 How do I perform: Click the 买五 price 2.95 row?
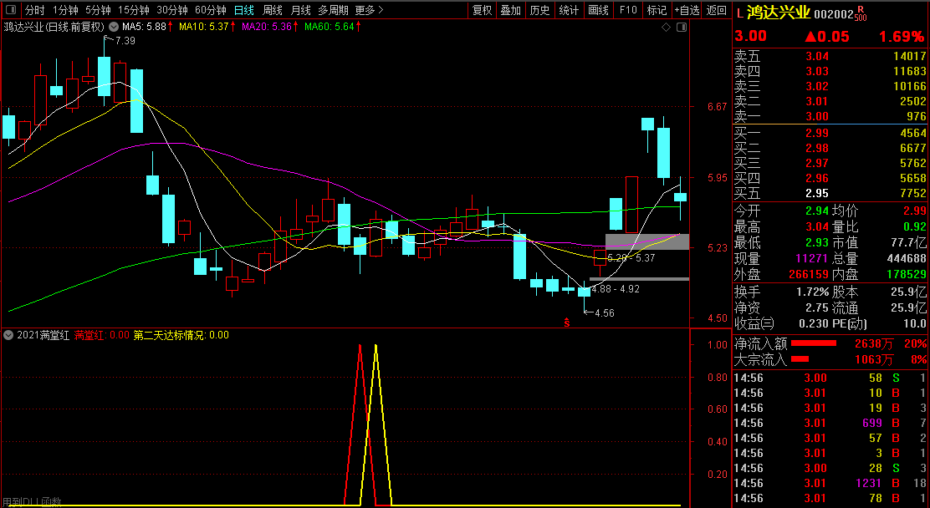point(830,193)
